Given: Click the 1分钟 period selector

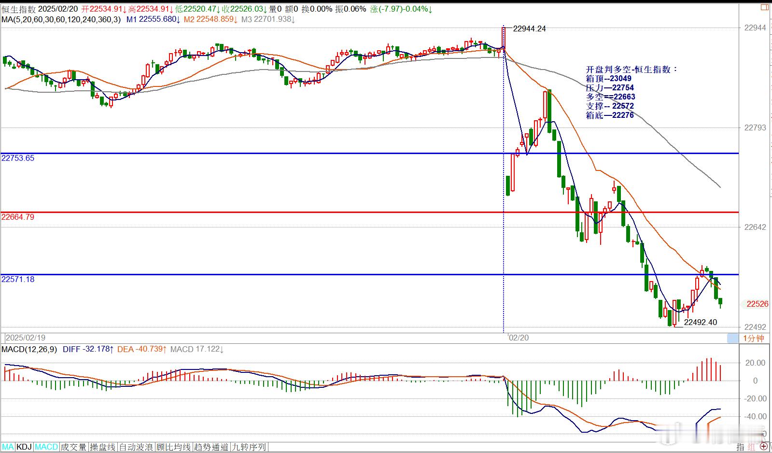Looking at the screenshot, I should click(753, 338).
